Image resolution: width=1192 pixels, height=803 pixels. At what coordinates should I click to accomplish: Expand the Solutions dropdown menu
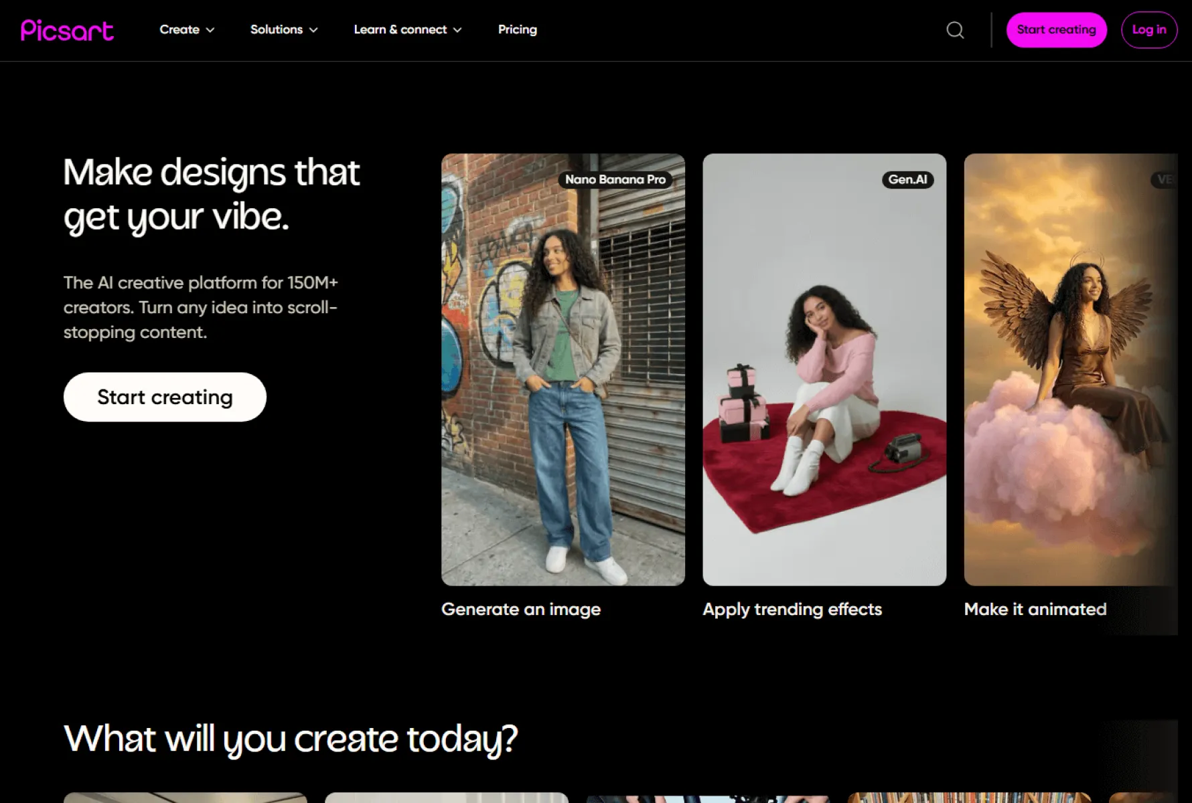tap(284, 29)
